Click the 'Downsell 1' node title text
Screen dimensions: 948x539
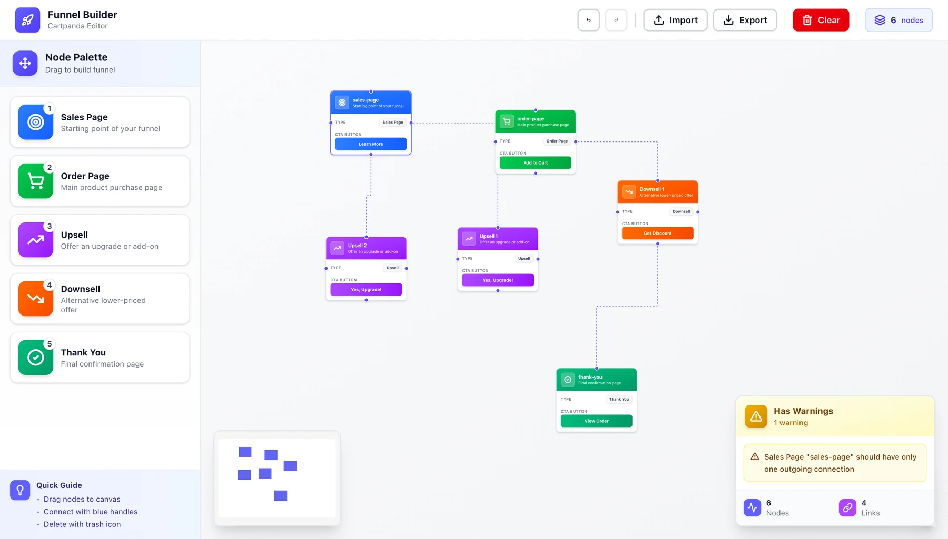click(652, 189)
